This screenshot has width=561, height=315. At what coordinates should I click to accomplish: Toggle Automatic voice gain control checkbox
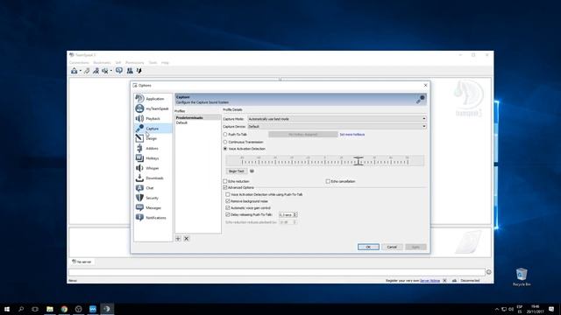[228, 208]
